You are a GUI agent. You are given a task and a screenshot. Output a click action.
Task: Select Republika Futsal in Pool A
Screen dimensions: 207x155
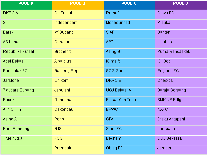coord(18,52)
